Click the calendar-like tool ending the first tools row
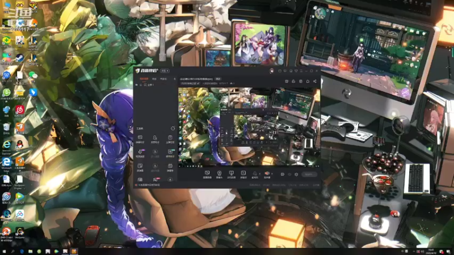 coord(170,139)
